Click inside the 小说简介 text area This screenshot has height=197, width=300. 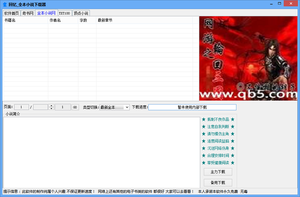pyautogui.click(x=101, y=152)
